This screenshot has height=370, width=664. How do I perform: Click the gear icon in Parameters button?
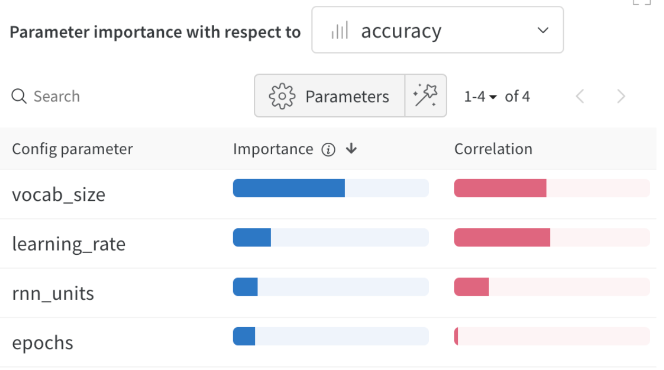[281, 96]
